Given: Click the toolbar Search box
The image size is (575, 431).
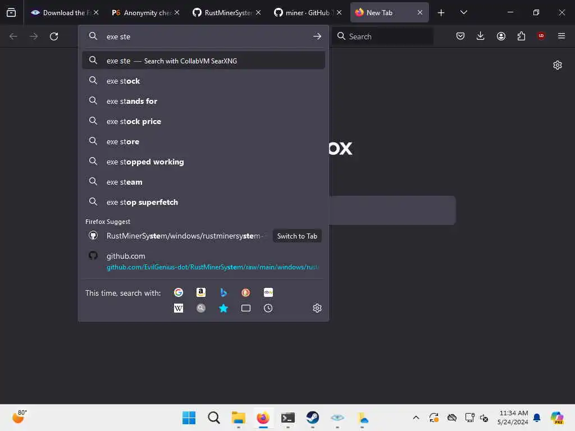Looking at the screenshot, I should pyautogui.click(x=383, y=36).
